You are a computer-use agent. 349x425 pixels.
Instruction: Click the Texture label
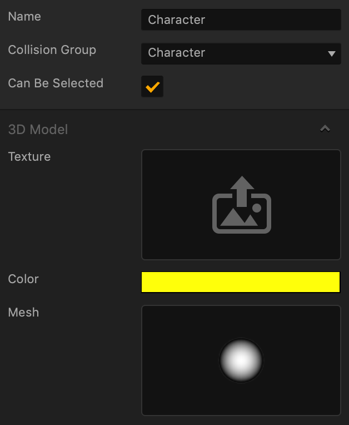[x=29, y=157]
